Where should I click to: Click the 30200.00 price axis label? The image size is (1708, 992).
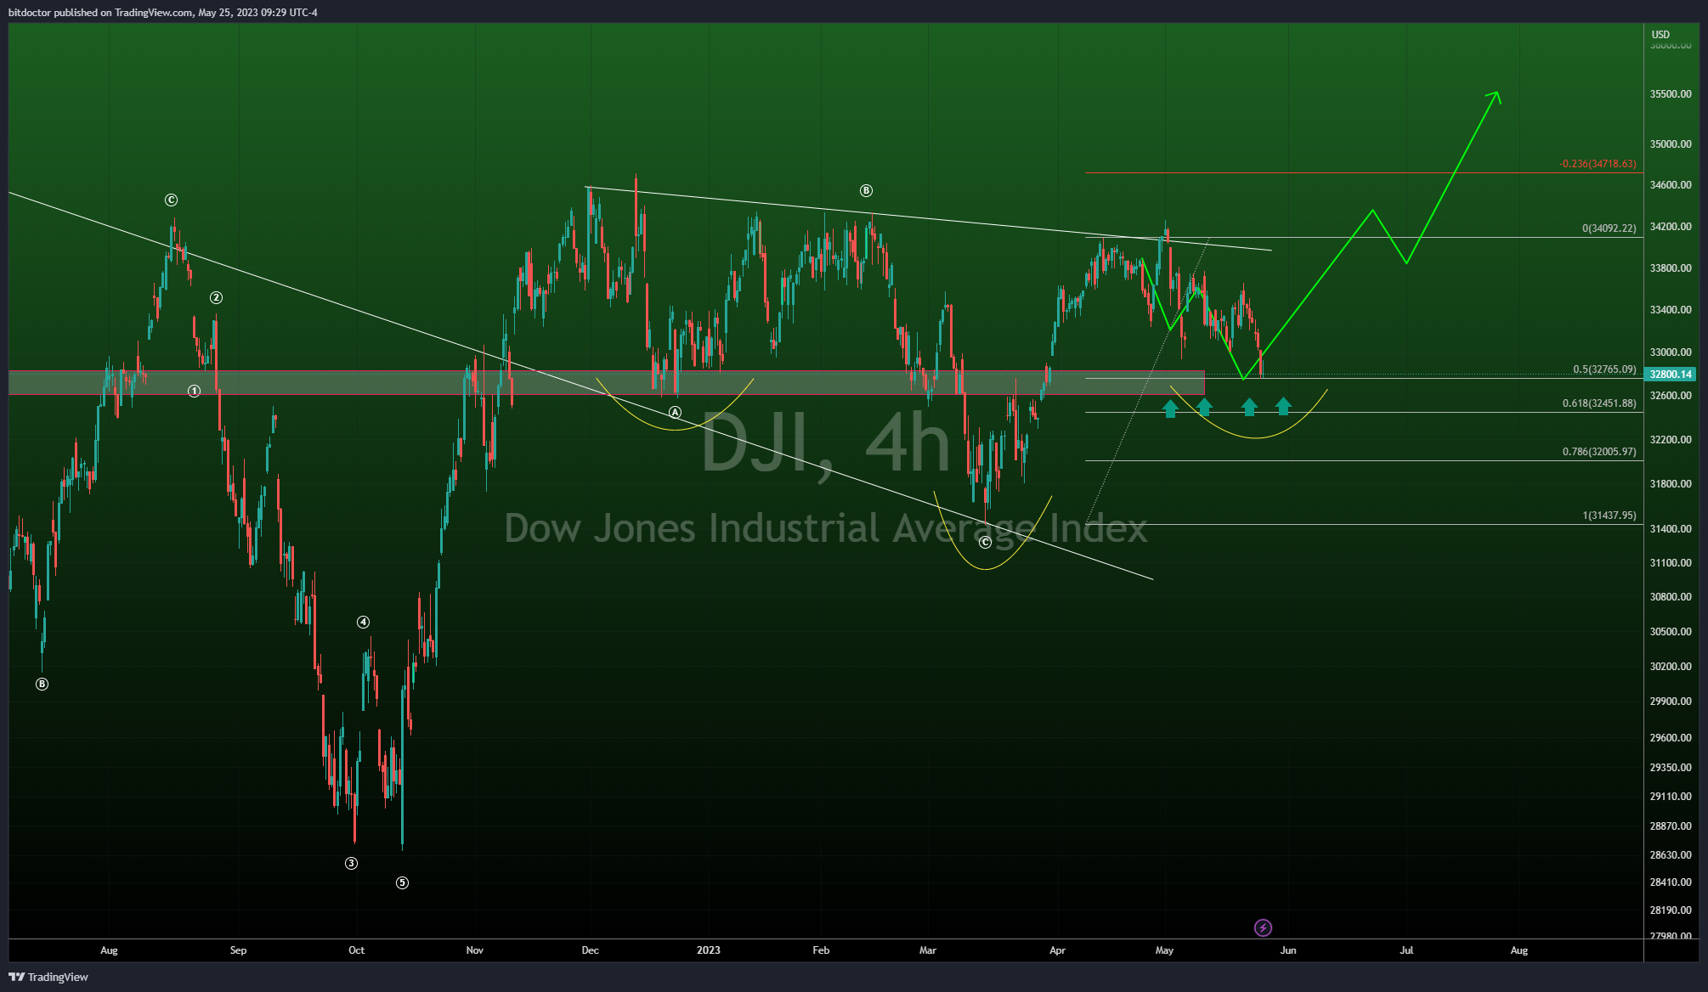coord(1671,667)
